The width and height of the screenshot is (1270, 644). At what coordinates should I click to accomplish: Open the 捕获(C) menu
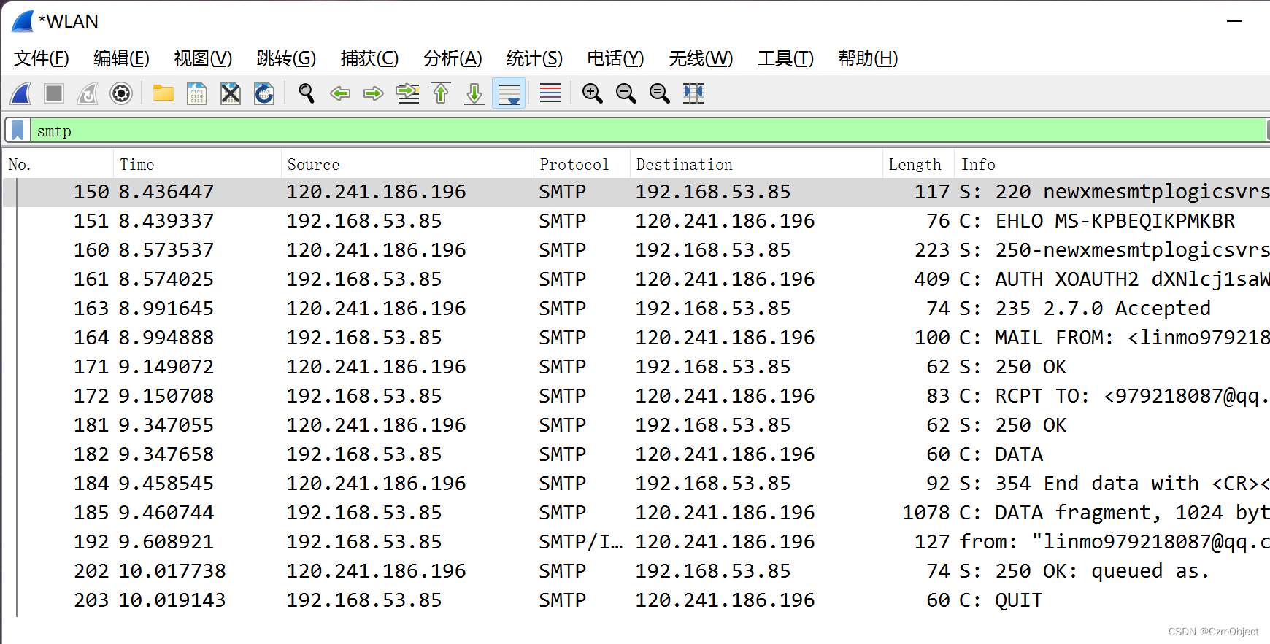tap(369, 58)
